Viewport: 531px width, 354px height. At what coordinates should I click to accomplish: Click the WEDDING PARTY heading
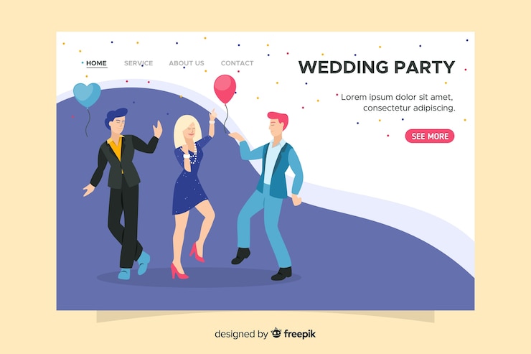377,67
